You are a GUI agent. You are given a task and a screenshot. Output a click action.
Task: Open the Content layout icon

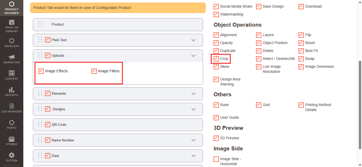pyautogui.click(x=12, y=73)
